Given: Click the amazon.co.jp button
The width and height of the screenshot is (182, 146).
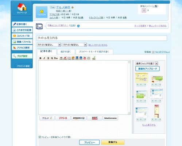Looking at the screenshot, I should (x=79, y=118).
